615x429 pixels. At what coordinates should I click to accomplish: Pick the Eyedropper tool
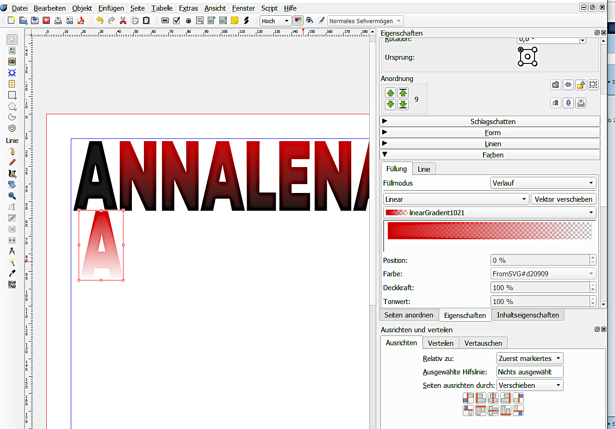[x=12, y=274]
